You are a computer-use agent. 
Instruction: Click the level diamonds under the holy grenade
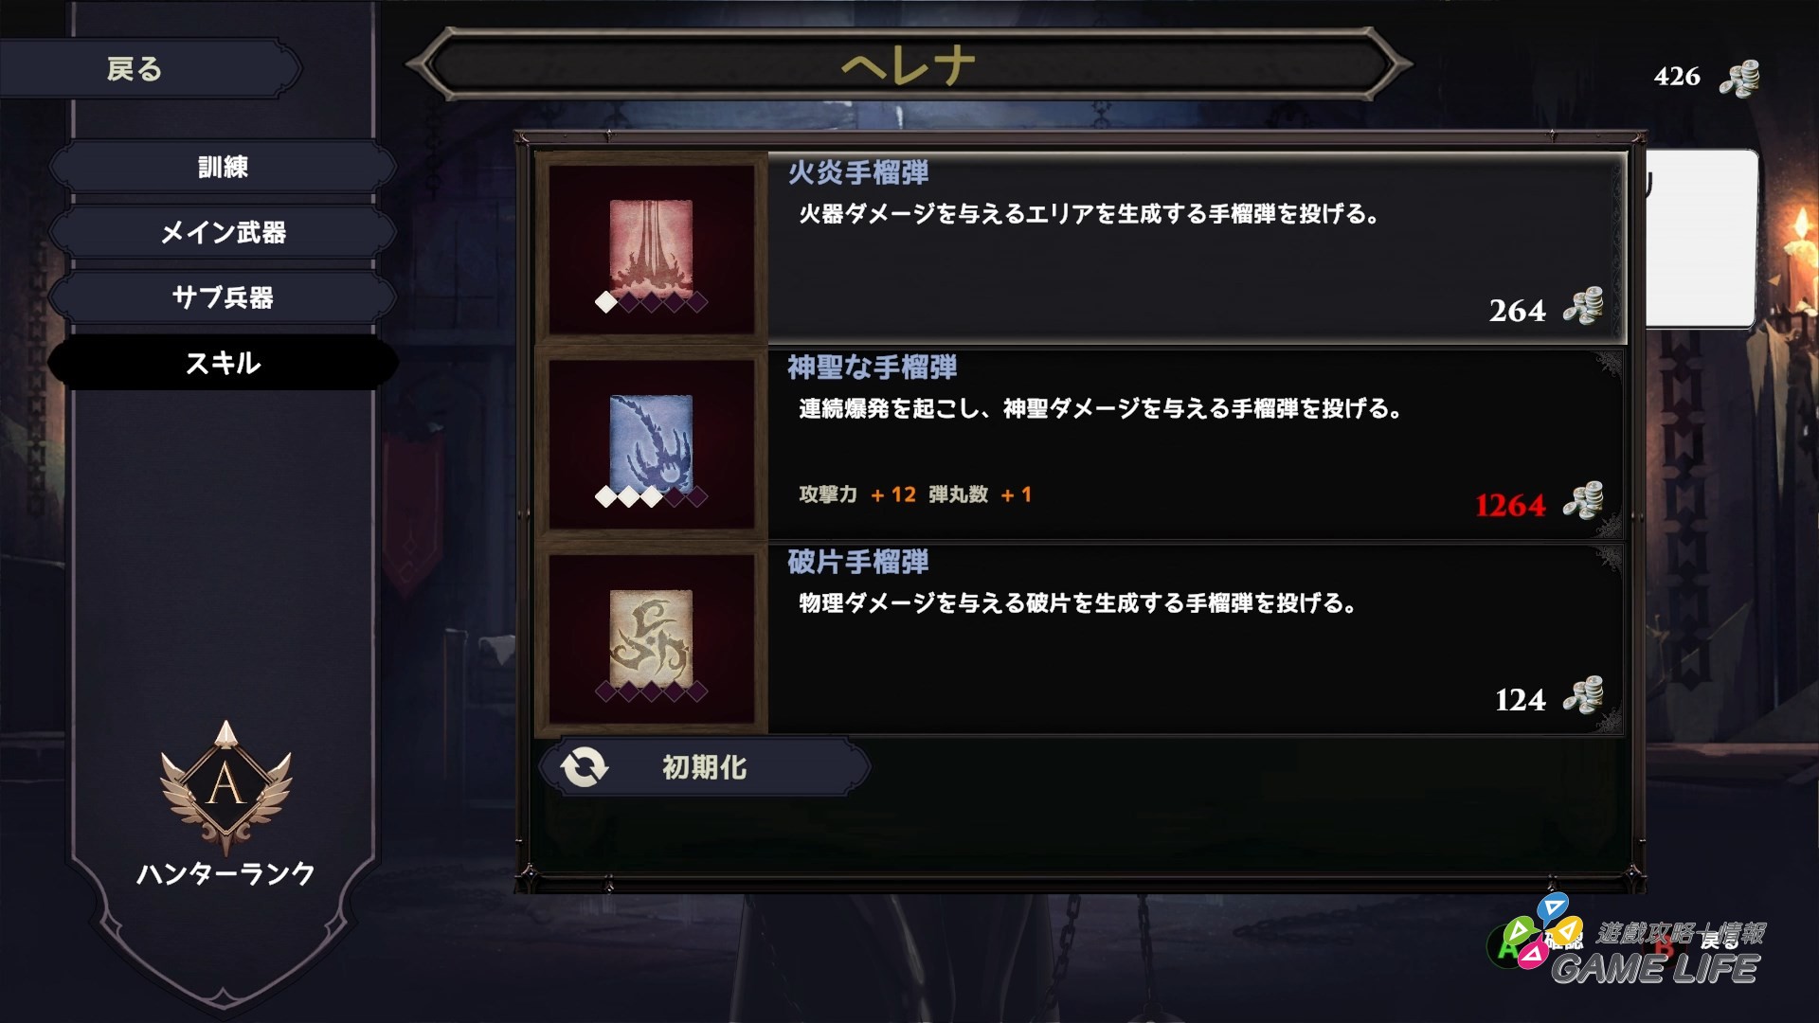[x=651, y=496]
